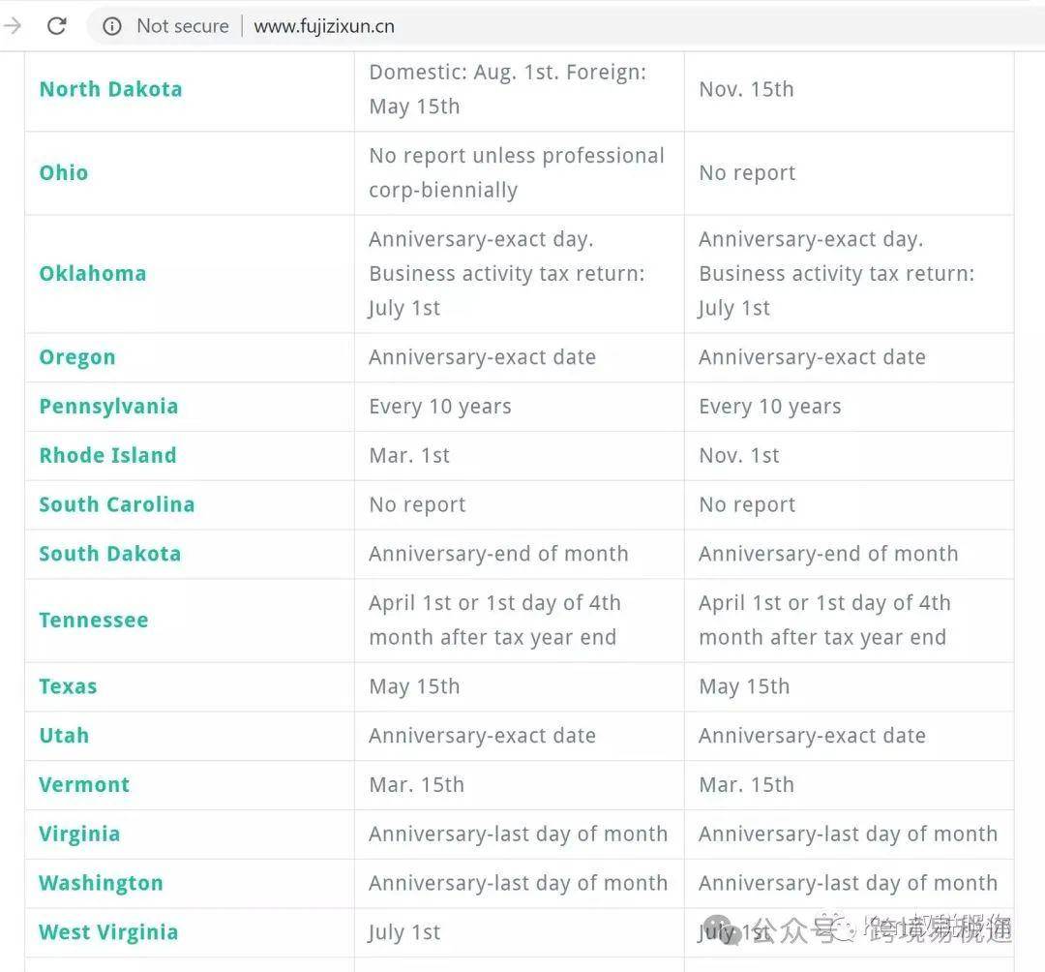Click Tennessee's middle-column 'April 1st or 1st day' cell
Viewport: 1045px width, 972px height.
pyautogui.click(x=520, y=621)
